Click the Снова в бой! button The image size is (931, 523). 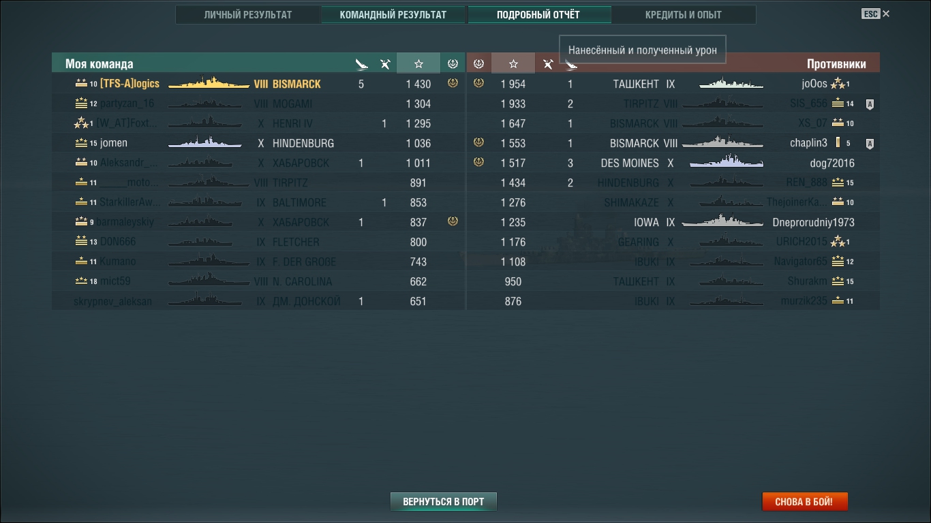tap(806, 502)
